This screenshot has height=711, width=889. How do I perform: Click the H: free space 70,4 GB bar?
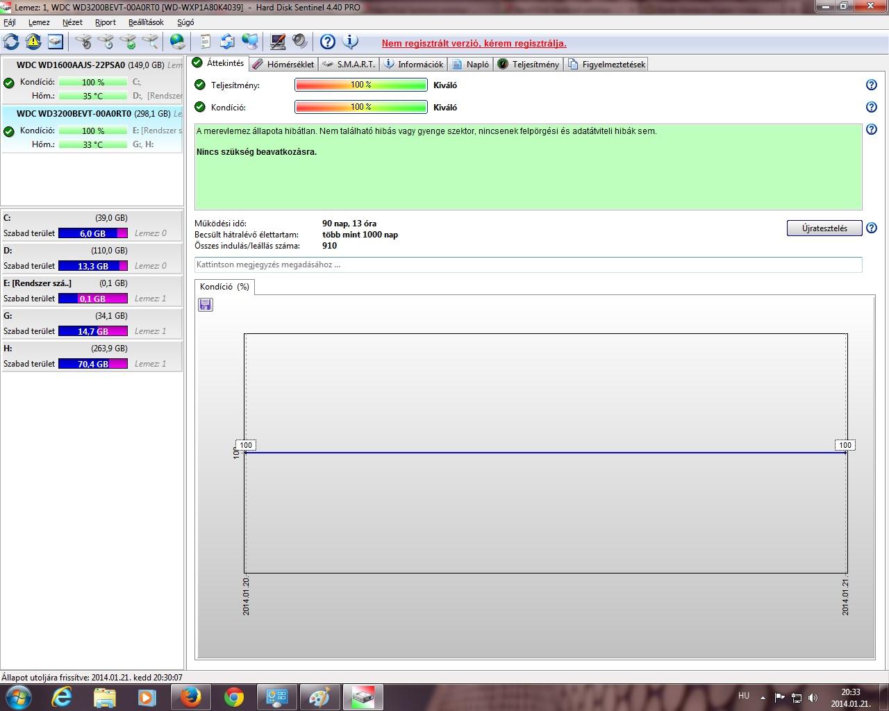click(x=93, y=364)
